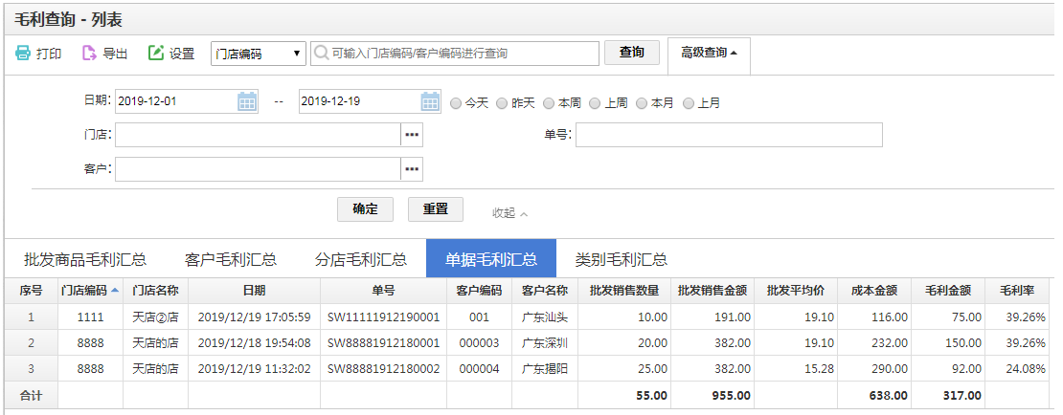This screenshot has height=415, width=1063.
Task: Click order number SW11111912190001
Action: 384,317
